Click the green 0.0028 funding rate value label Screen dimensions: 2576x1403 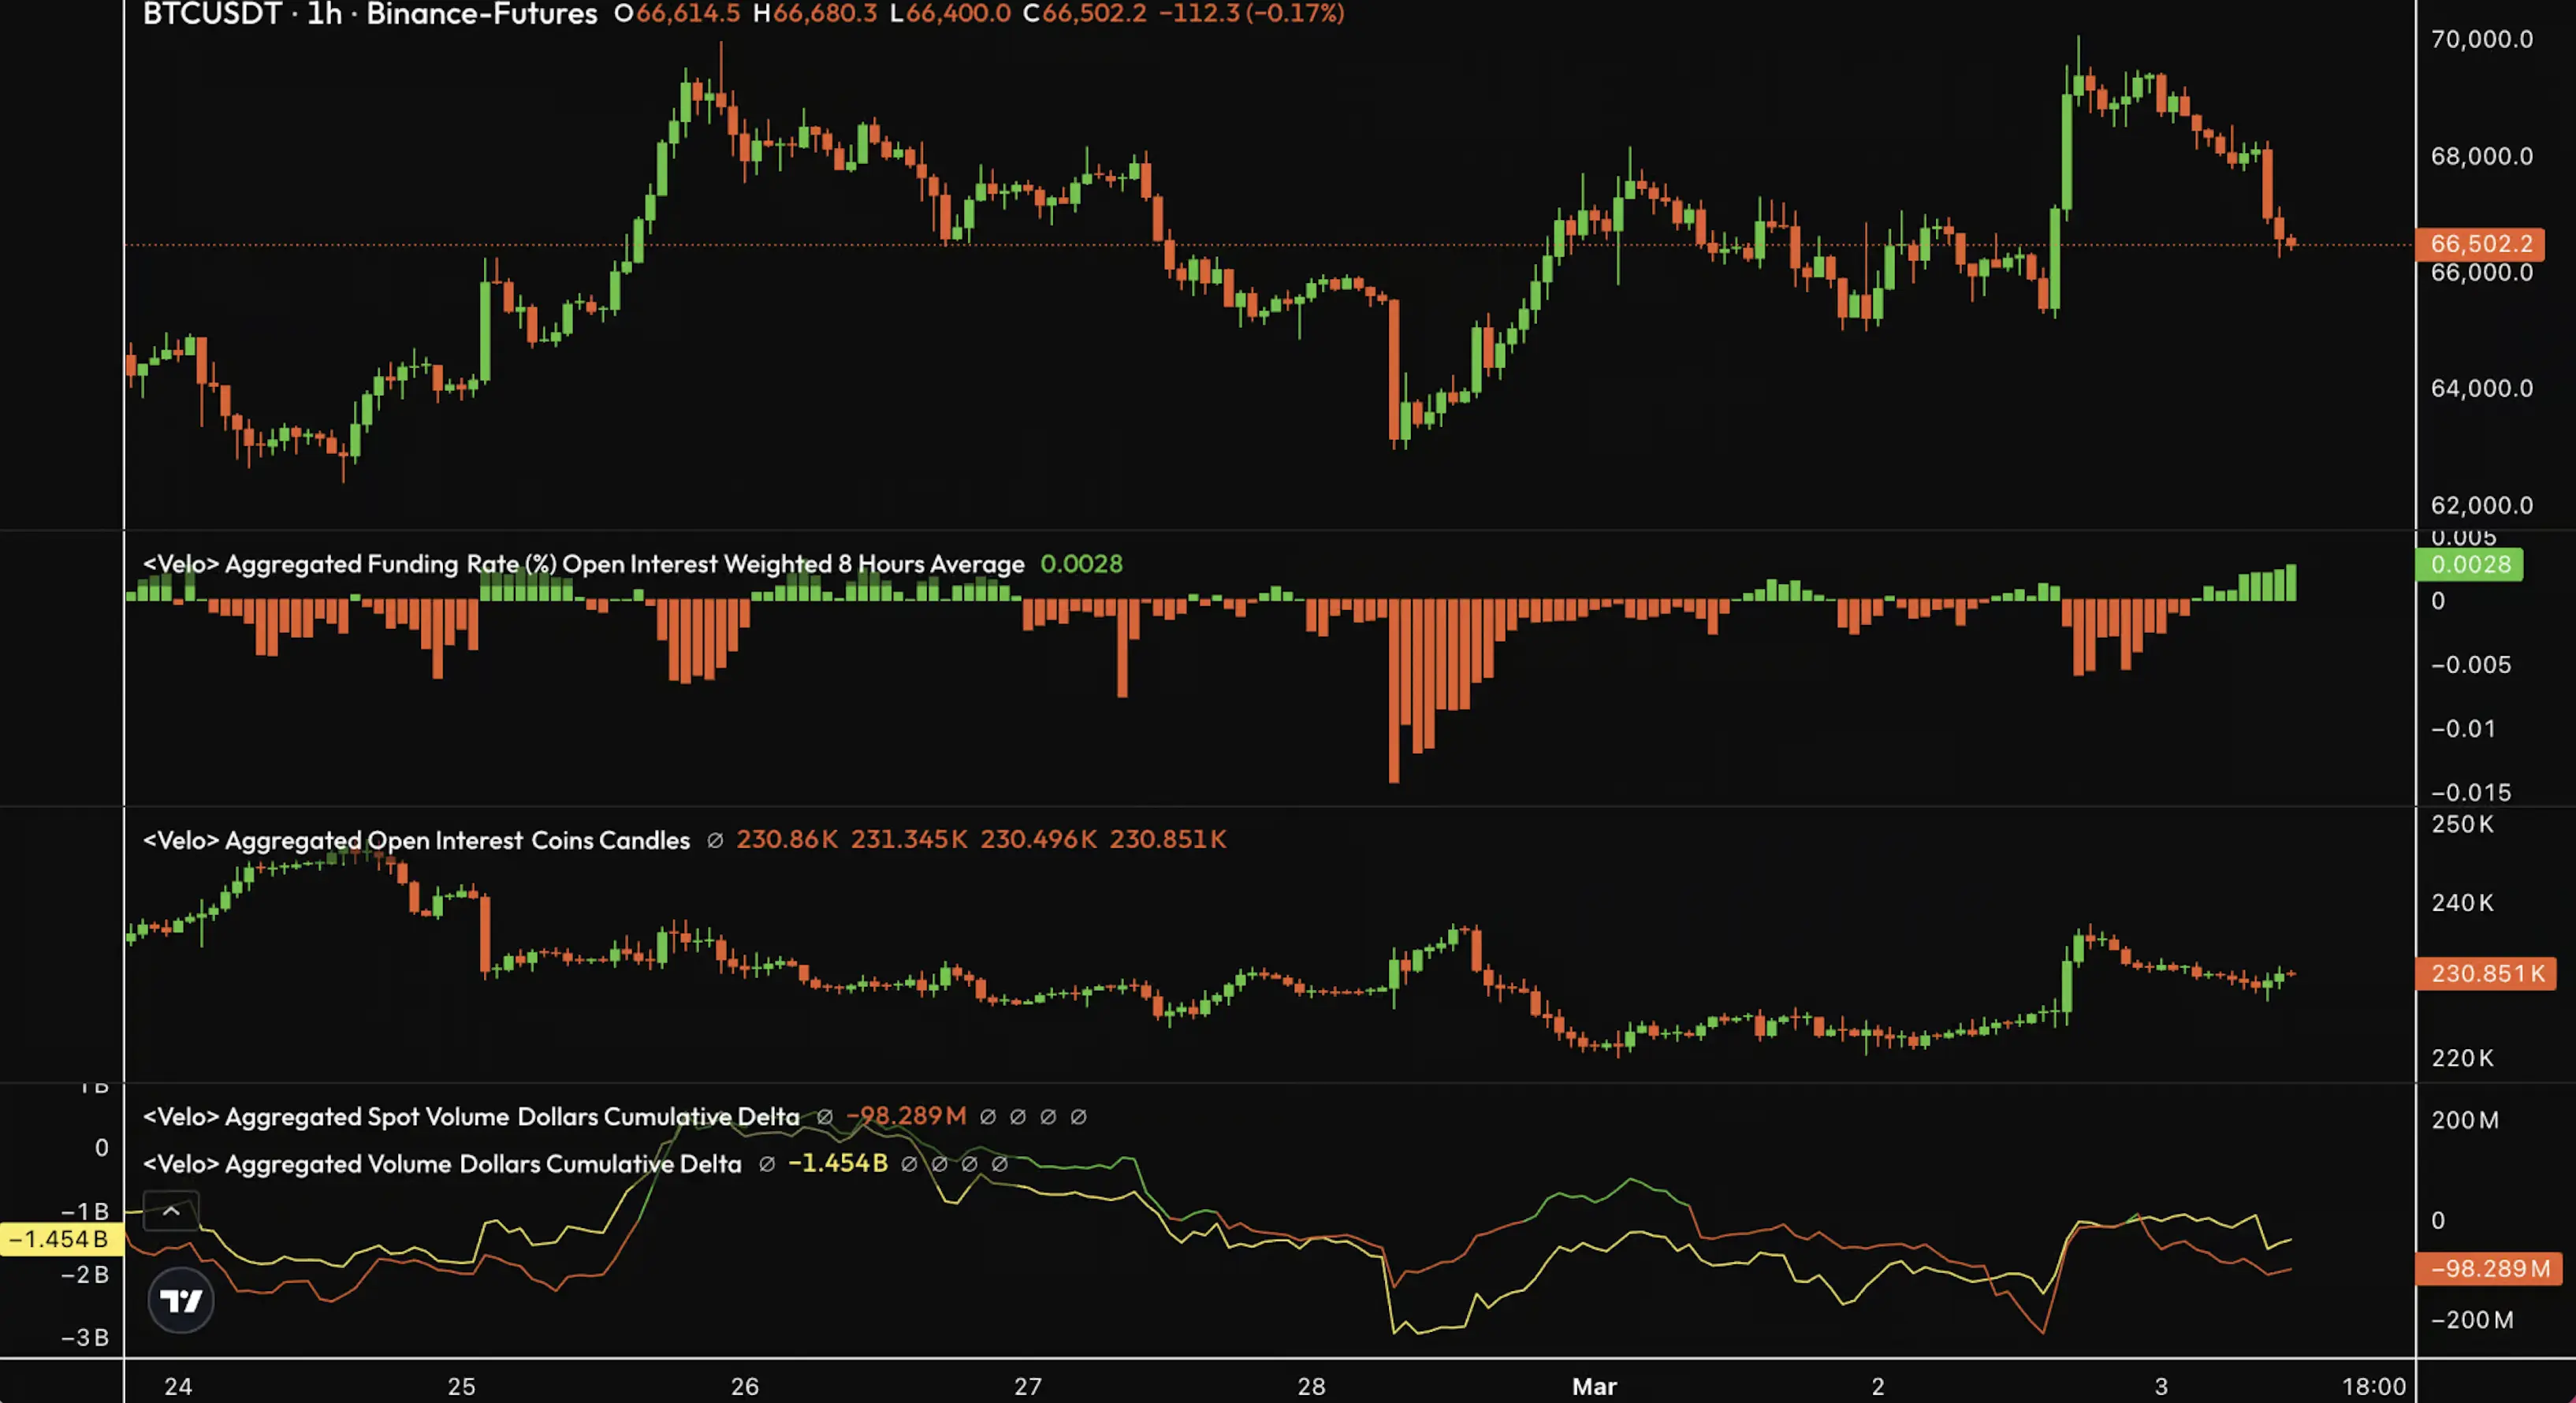2470,565
